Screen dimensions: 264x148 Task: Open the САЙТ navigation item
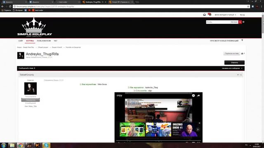coord(21,41)
